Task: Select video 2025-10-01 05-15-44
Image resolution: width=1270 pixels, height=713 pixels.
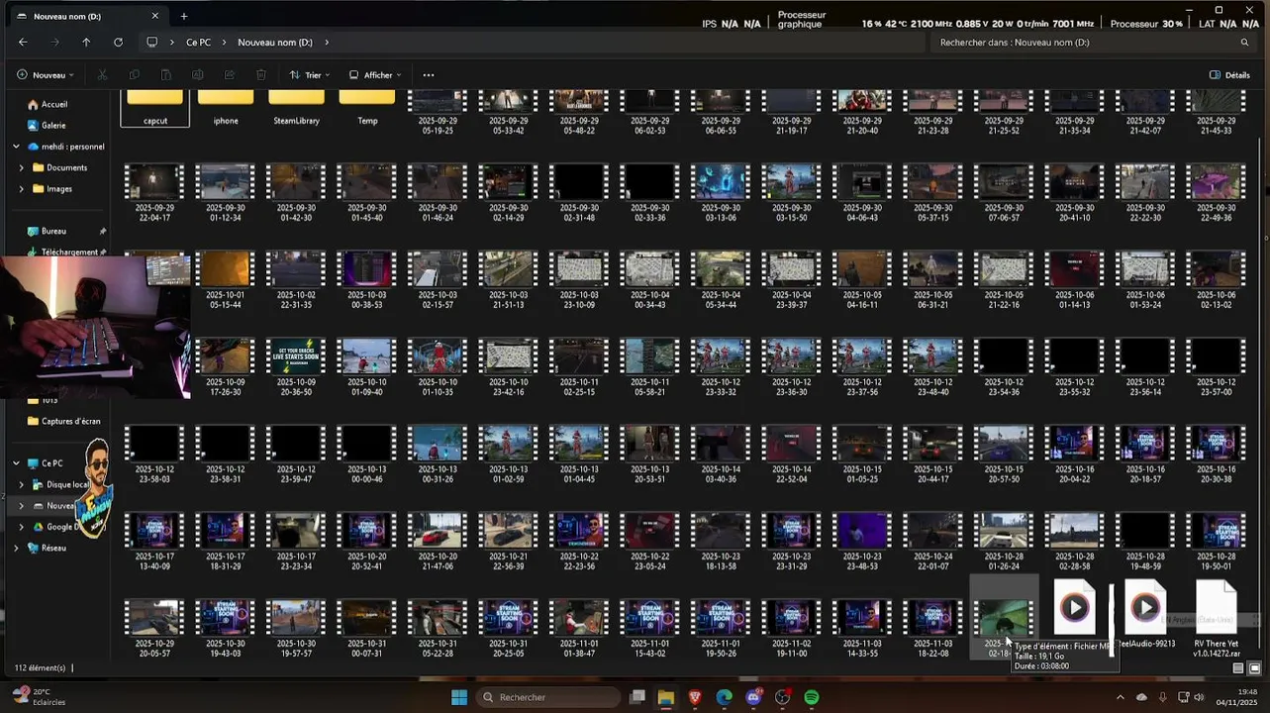Action: [226, 278]
